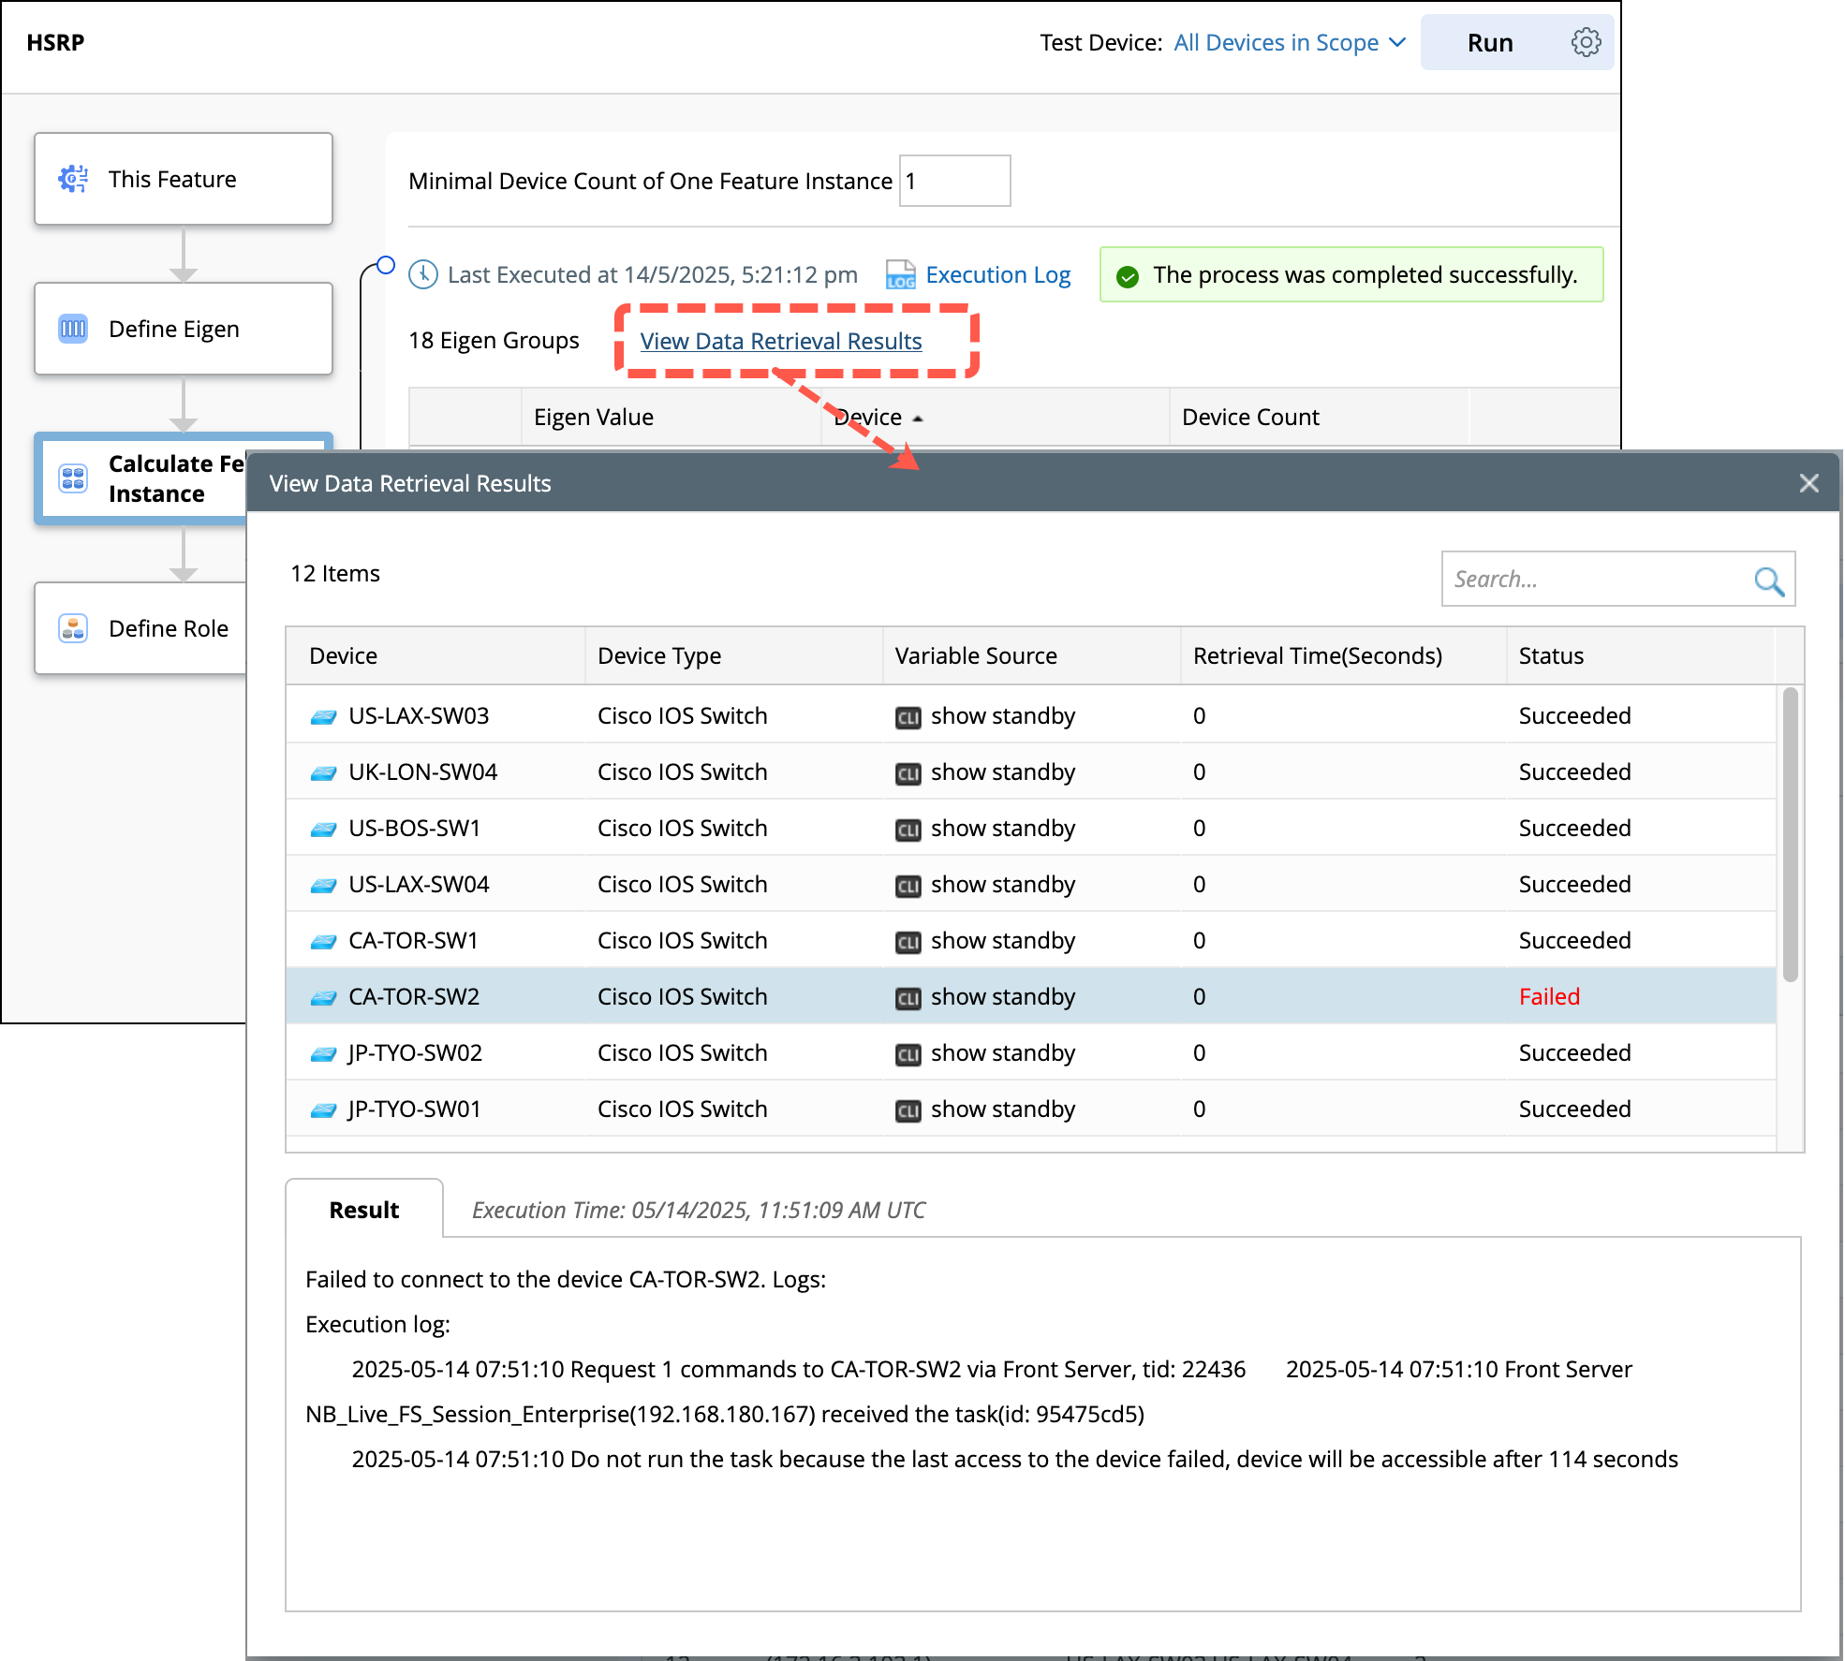Click the Define Role step icon

[x=73, y=628]
